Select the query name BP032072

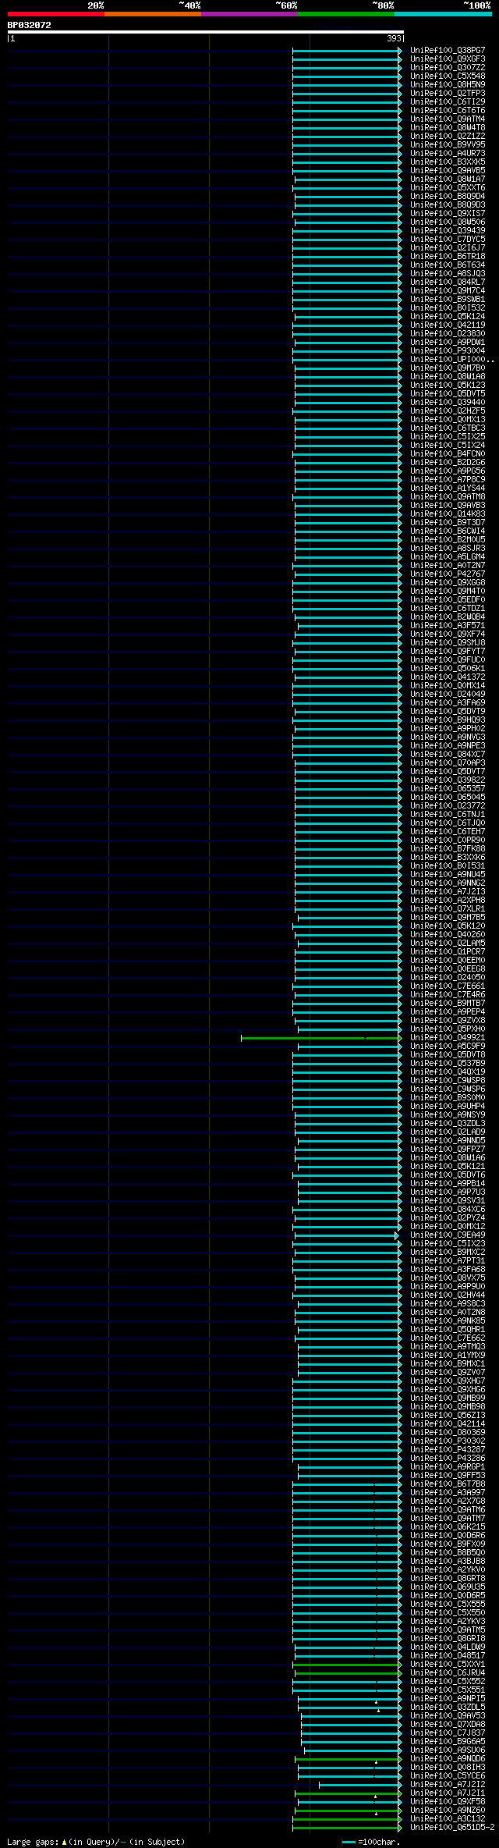tap(30, 25)
